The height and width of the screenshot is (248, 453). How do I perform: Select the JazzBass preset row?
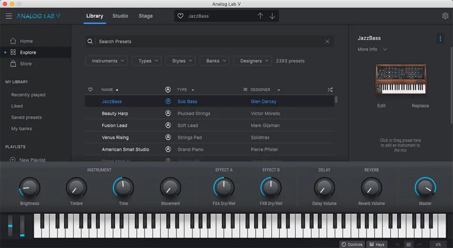click(x=210, y=101)
